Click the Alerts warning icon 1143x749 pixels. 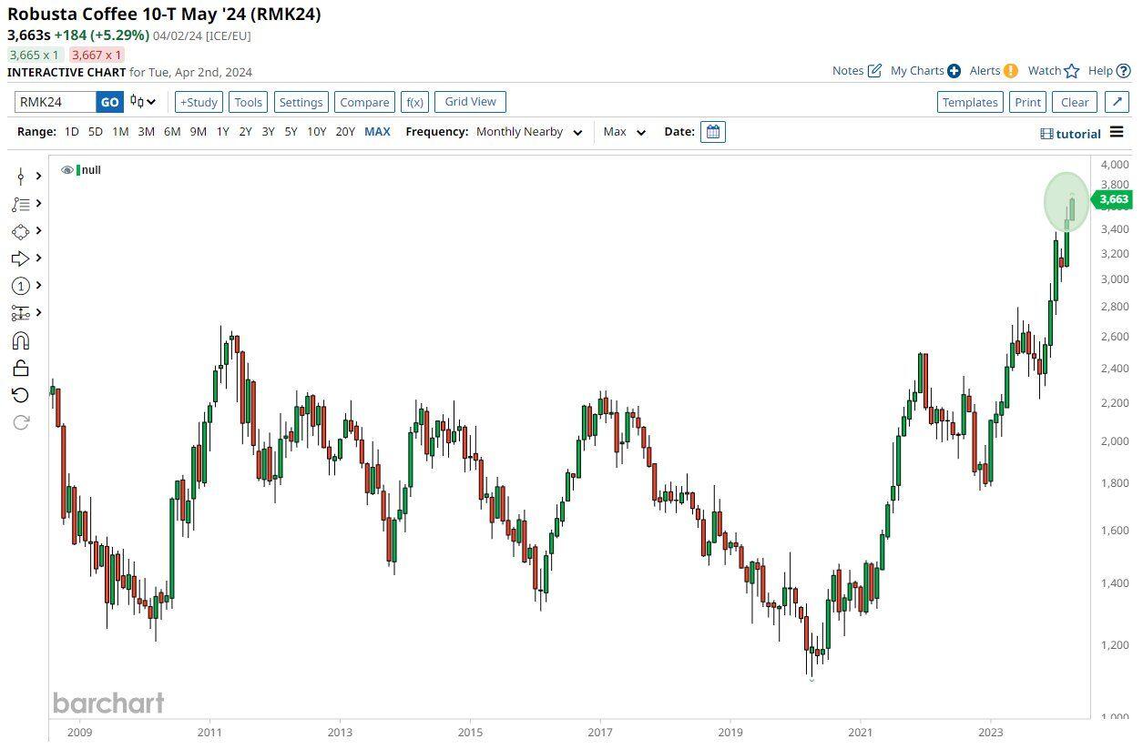(x=1010, y=71)
